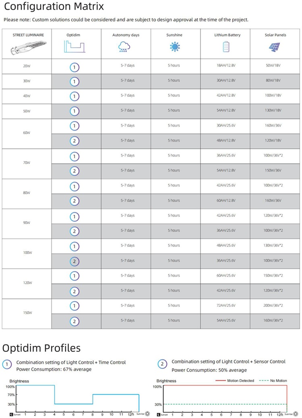Click the 18AH/12.8V battery cell
This screenshot has height=418, width=302.
point(225,65)
